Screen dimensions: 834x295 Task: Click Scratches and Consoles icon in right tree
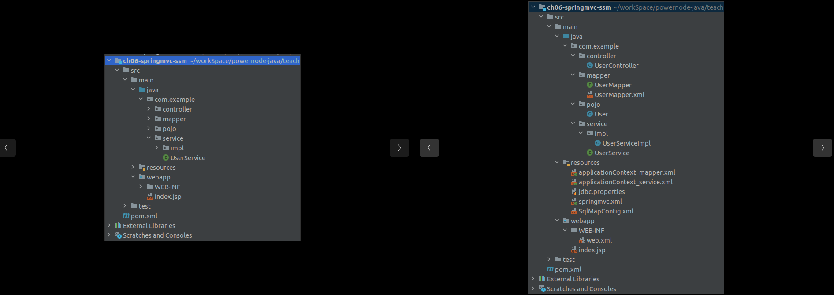tap(542, 288)
